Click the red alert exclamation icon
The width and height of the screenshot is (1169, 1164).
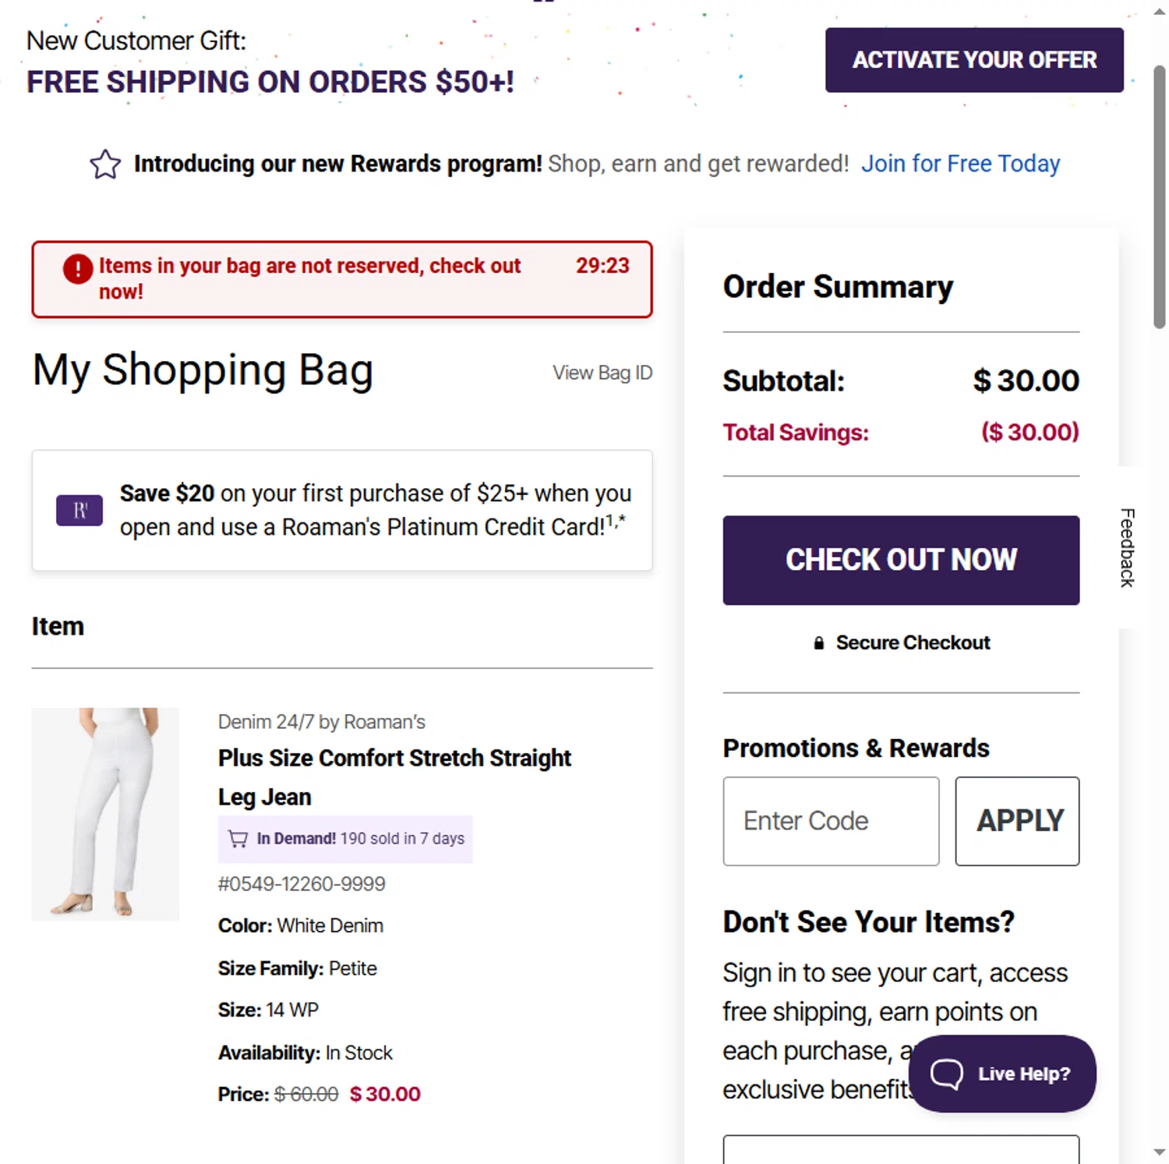pos(78,269)
